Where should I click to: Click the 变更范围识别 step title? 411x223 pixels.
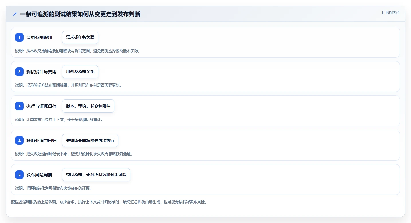39,38
